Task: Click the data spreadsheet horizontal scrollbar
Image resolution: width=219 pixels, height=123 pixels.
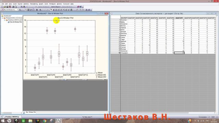Action: pos(164,113)
